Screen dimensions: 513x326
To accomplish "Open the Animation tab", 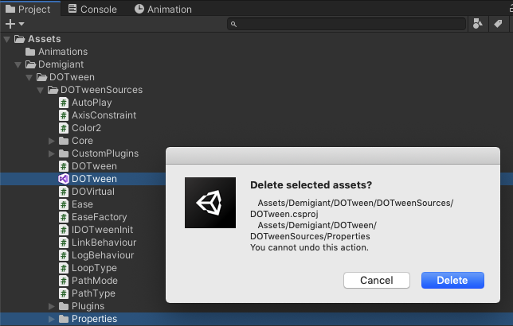I will tap(163, 9).
